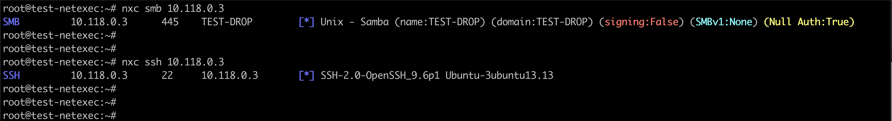Click IP 10.118.0.3 beside the SMB label

click(x=99, y=22)
